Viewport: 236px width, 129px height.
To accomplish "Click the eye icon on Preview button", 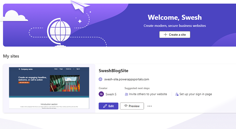I will pyautogui.click(x=126, y=106).
